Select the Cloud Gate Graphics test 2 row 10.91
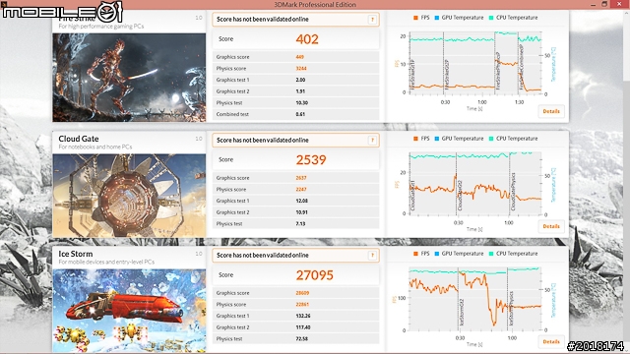 coord(295,212)
